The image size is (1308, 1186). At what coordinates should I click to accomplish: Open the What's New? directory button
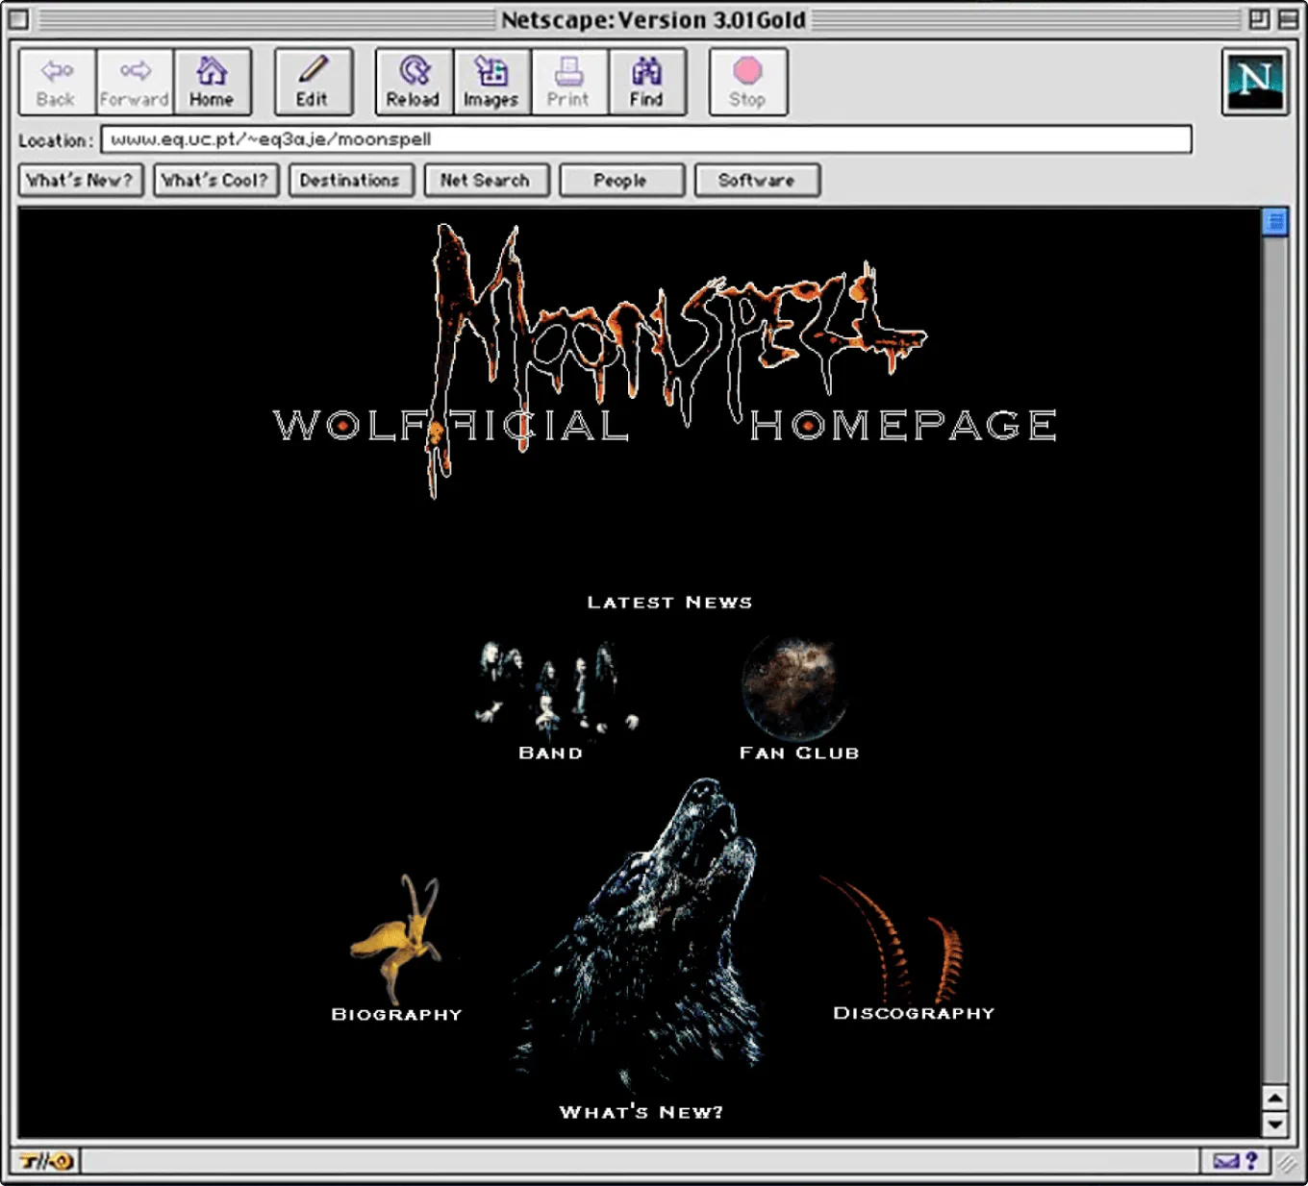point(80,181)
